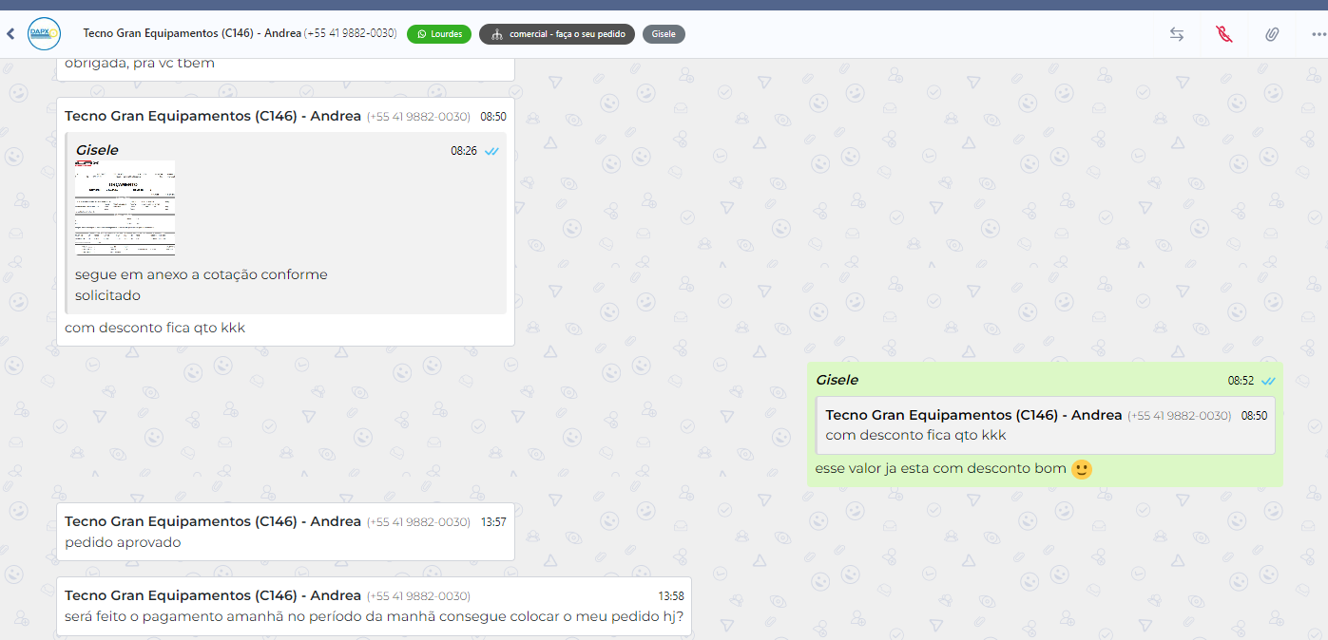
Task: Click the smiley emoji in Gisele's reply
Action: [1081, 469]
